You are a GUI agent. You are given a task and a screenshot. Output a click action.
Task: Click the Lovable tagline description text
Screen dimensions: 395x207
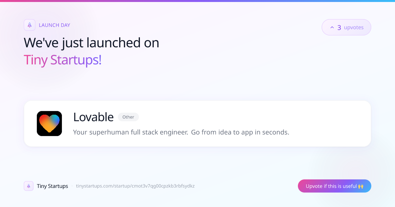pos(181,132)
